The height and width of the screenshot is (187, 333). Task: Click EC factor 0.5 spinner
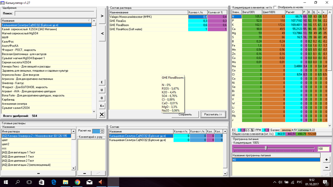pos(252,130)
